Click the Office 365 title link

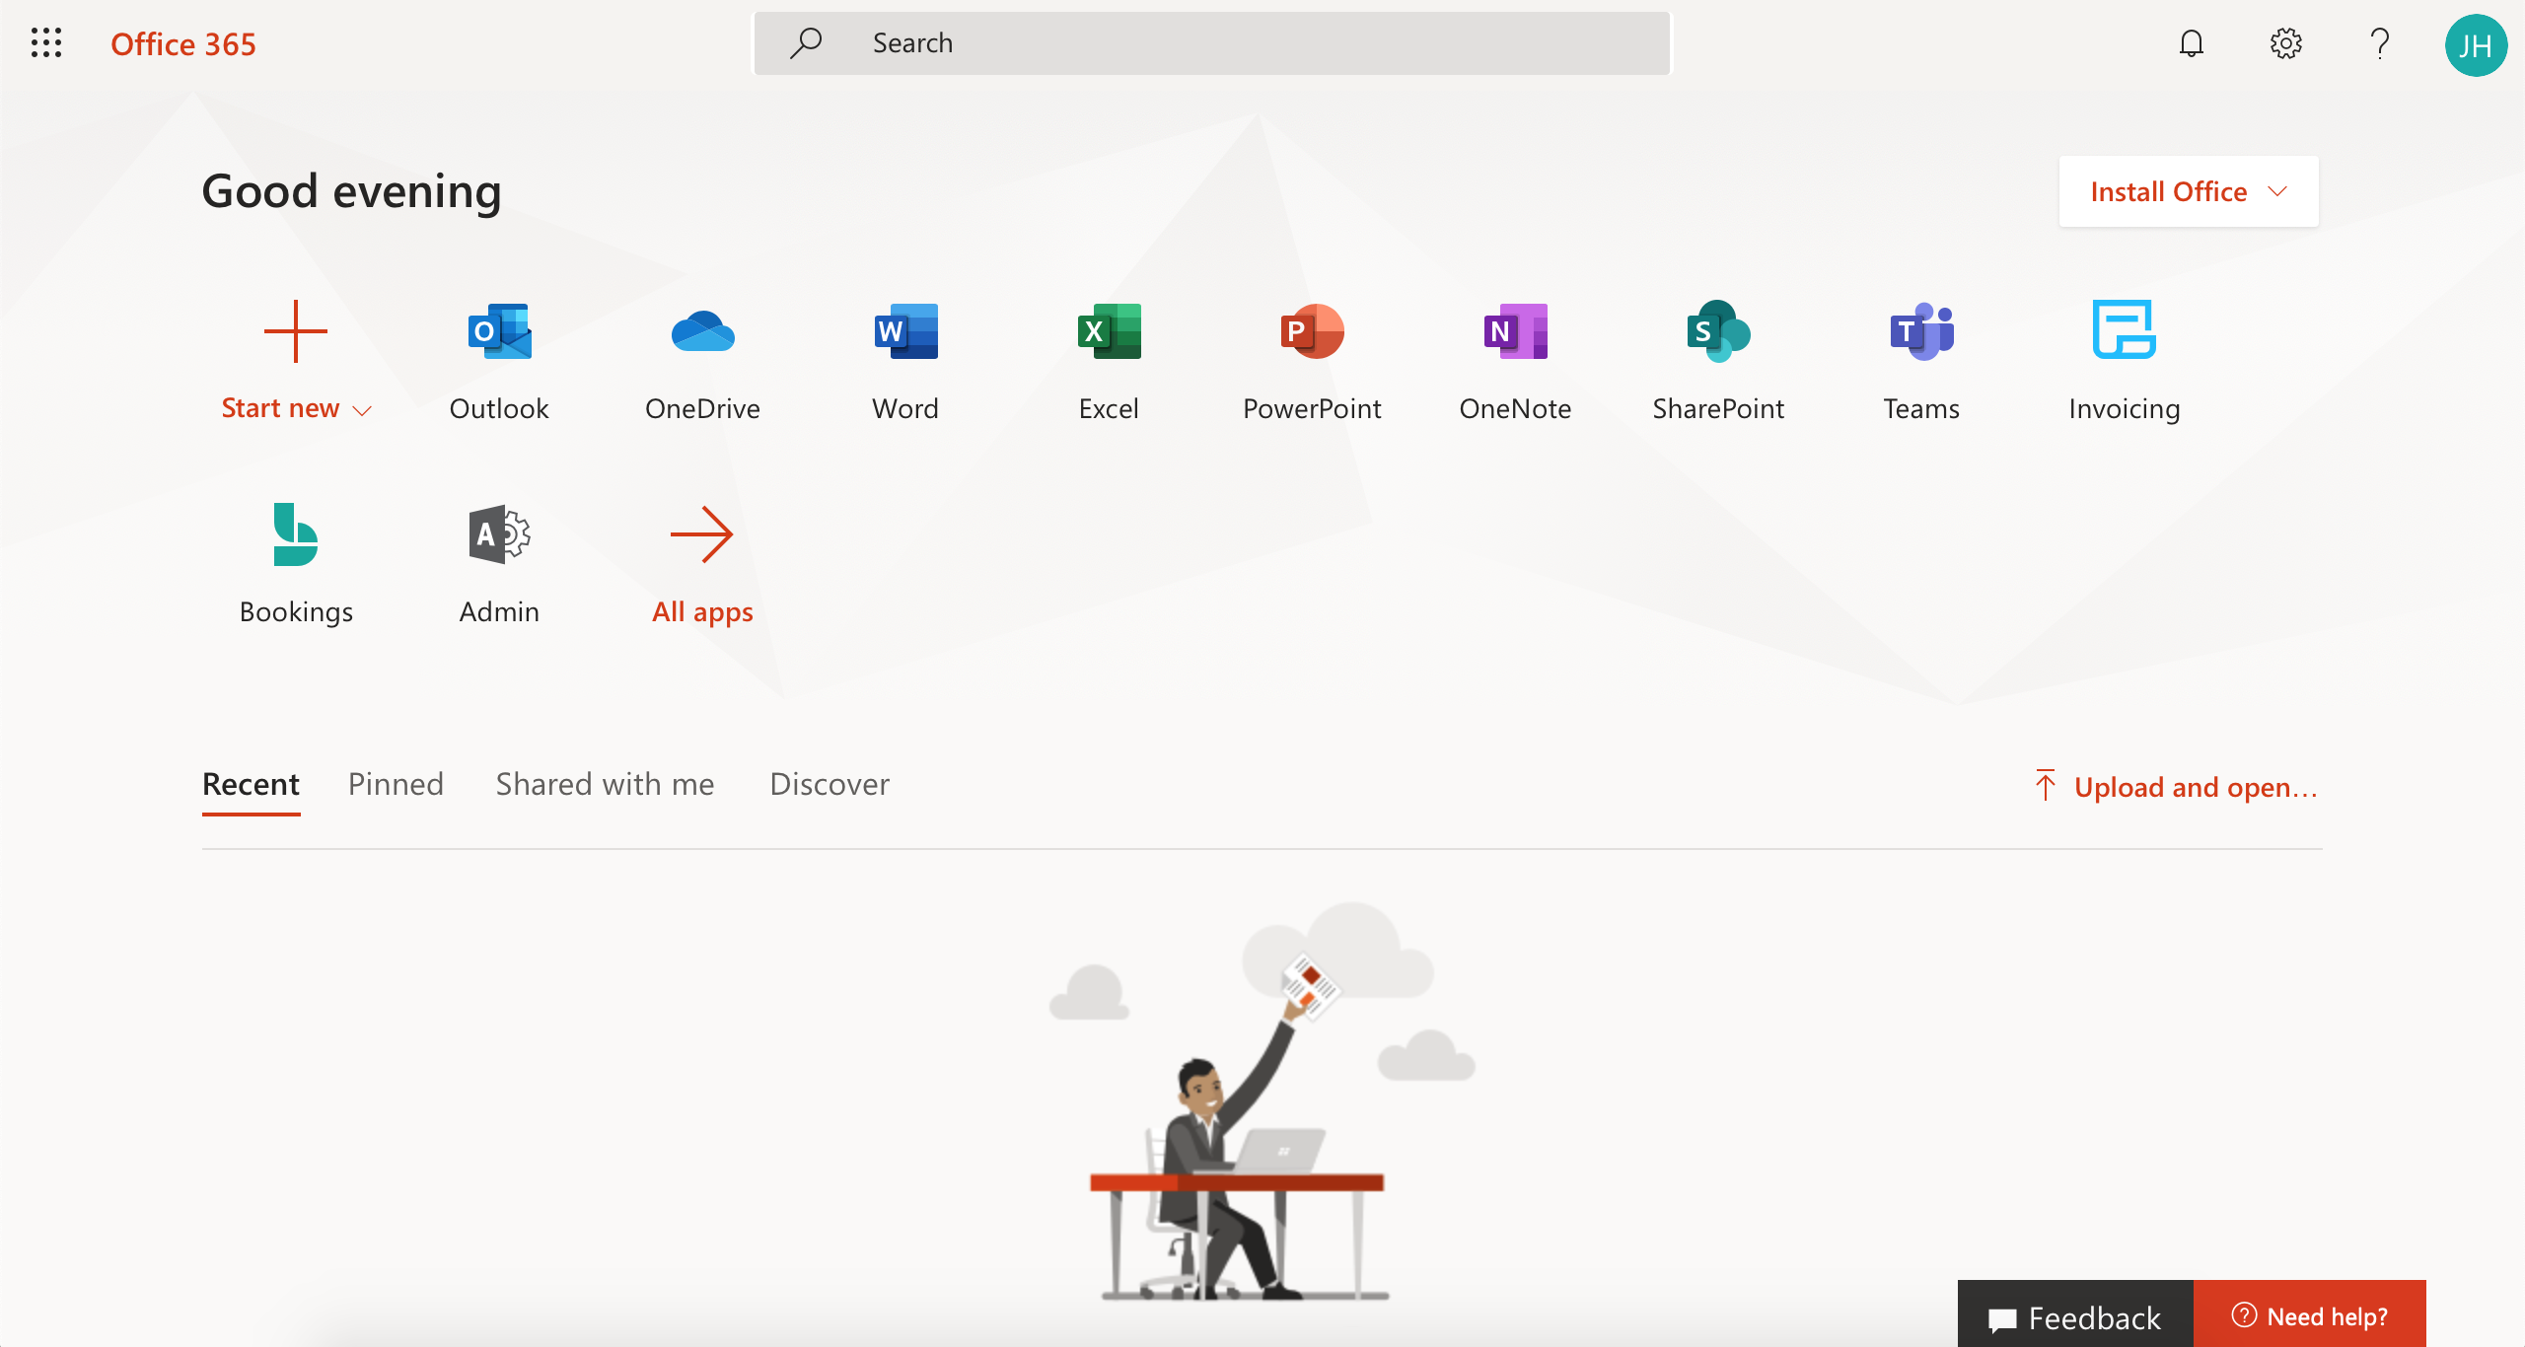coord(183,44)
